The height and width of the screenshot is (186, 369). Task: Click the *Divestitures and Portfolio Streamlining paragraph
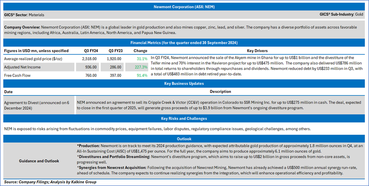[213, 160]
